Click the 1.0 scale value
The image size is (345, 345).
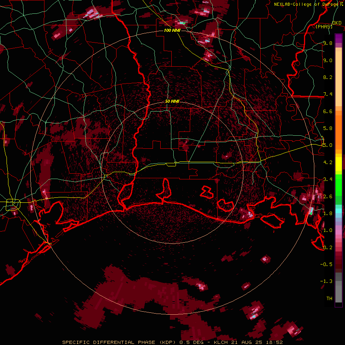click(x=328, y=230)
